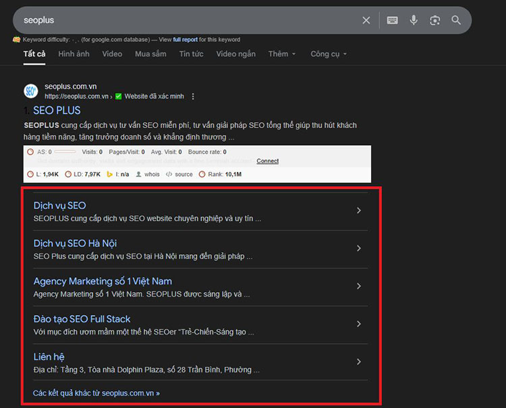Click the source text link
This screenshot has width=506, height=408.
click(x=184, y=175)
